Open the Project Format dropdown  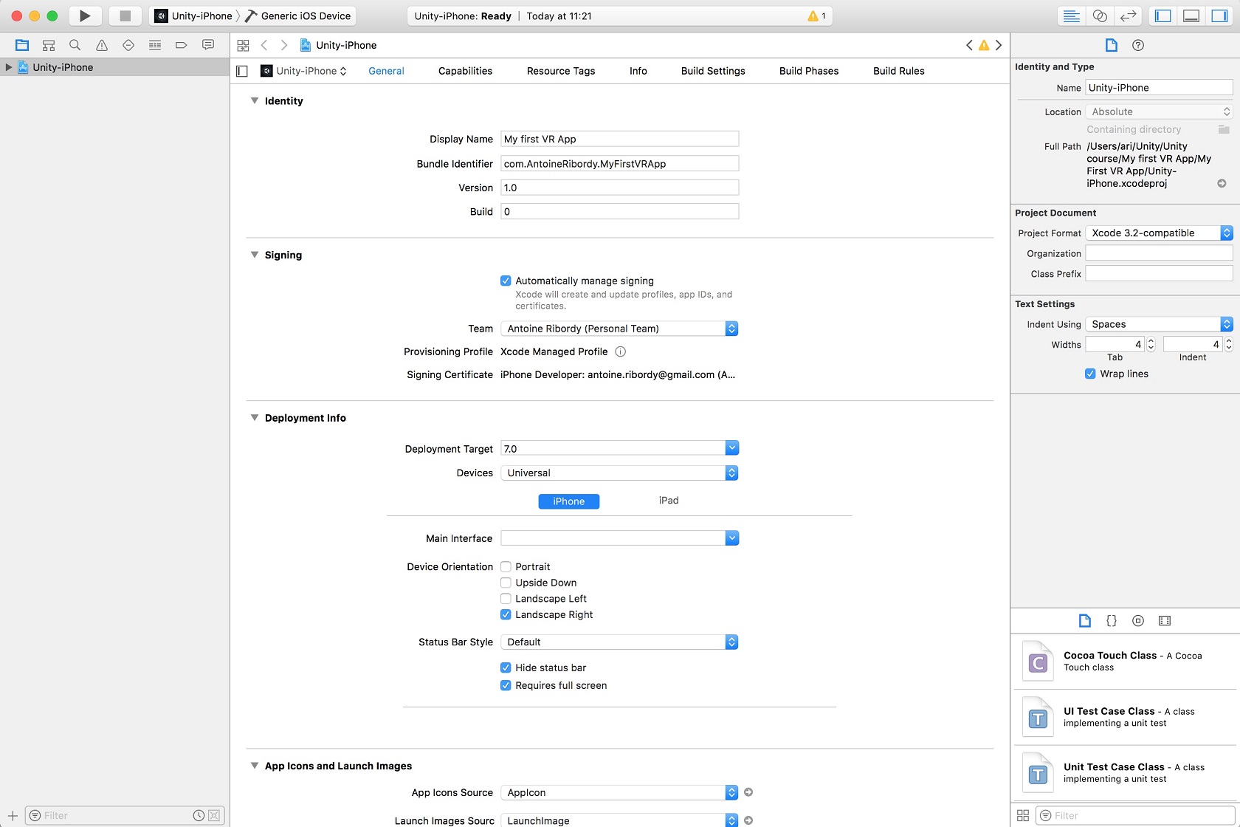[1159, 233]
